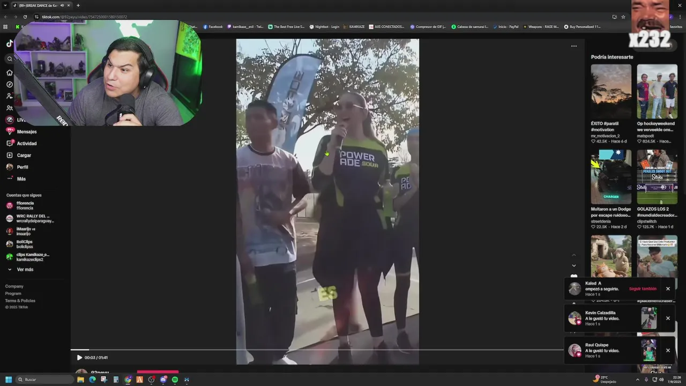Screen dimensions: 686x386
Task: Open a new browser tab
Action: coord(78,5)
